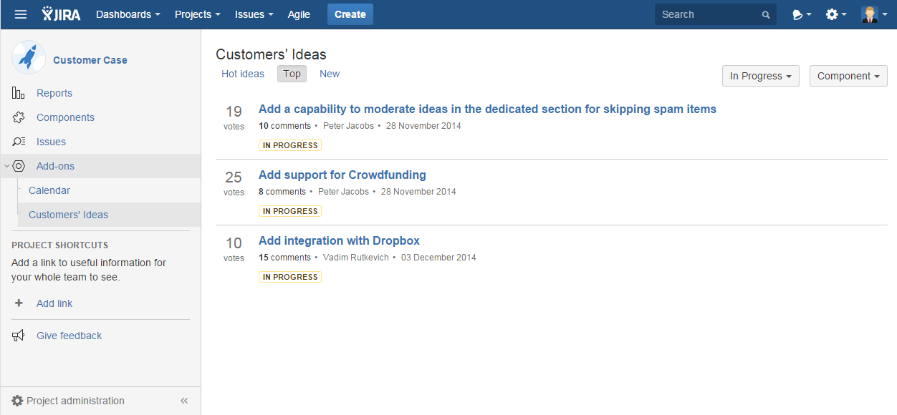This screenshot has width=897, height=415.
Task: Expand the Dashboards menu
Action: 128,14
